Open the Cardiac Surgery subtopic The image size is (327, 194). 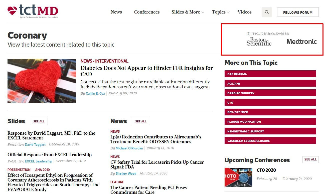click(270, 93)
